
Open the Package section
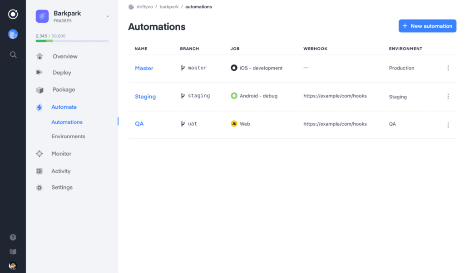pyautogui.click(x=64, y=89)
